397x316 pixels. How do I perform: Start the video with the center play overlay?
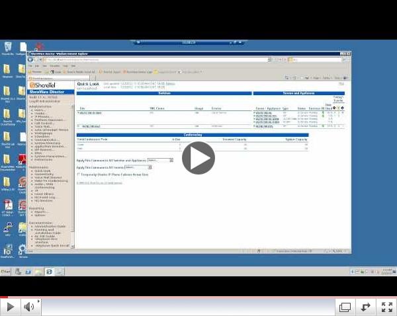(x=198, y=158)
